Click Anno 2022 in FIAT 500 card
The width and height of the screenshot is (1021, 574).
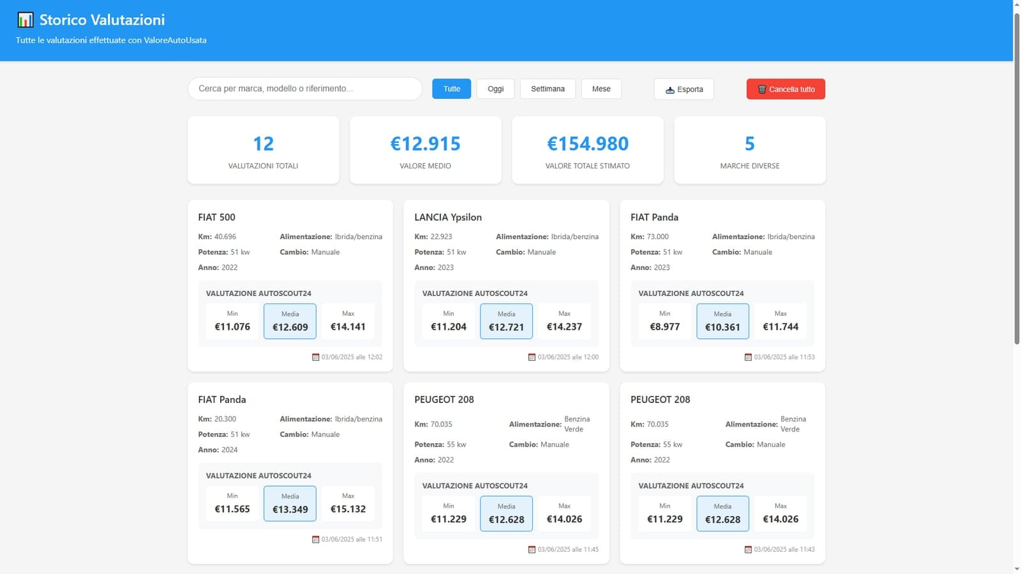pyautogui.click(x=218, y=268)
